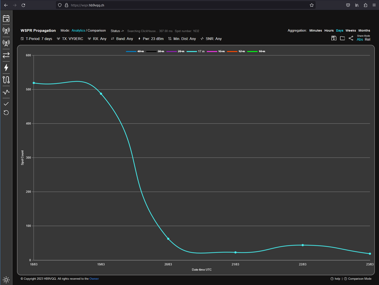Select Rel share mode

pyautogui.click(x=368, y=39)
